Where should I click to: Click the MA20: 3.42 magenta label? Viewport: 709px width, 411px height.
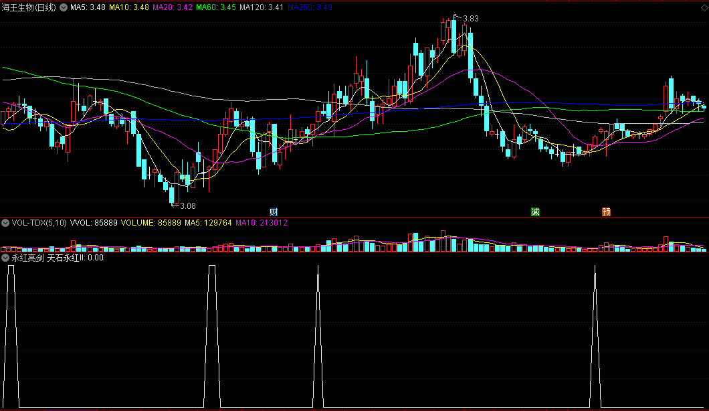click(173, 7)
